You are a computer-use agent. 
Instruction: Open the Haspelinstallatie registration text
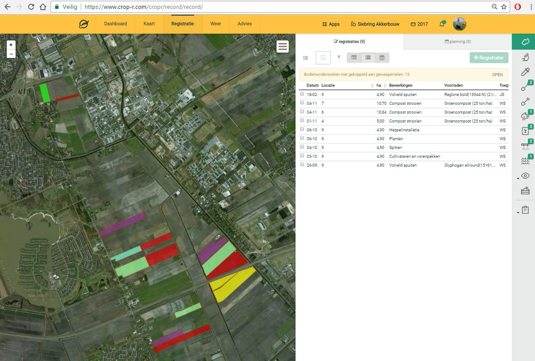coord(404,130)
